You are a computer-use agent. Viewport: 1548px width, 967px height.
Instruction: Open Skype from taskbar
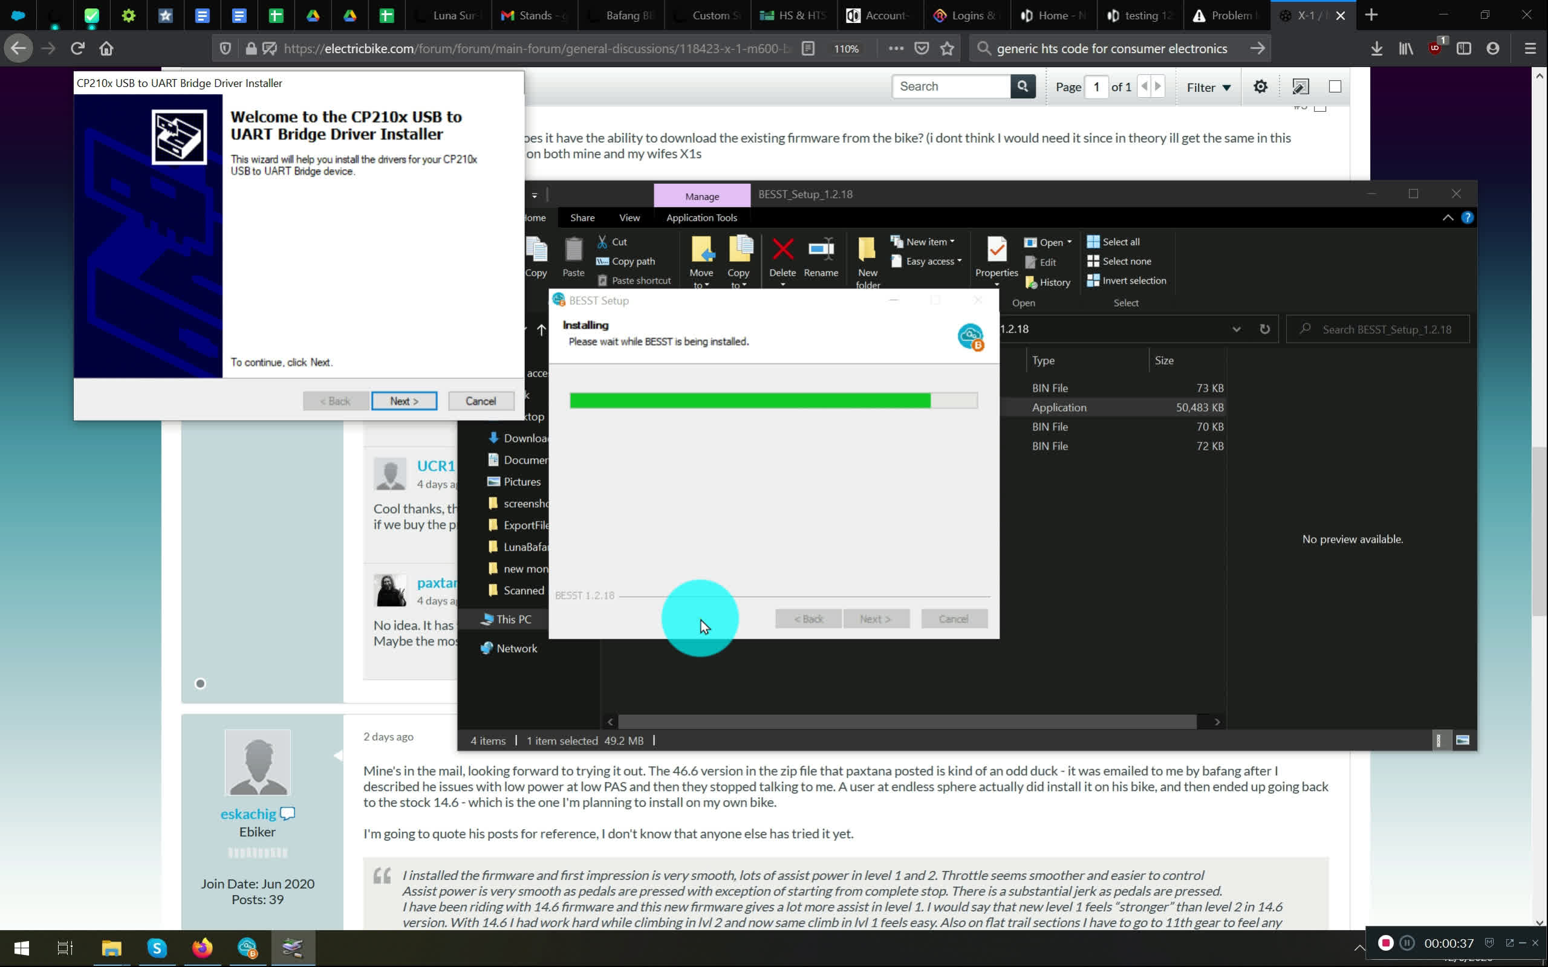(157, 948)
